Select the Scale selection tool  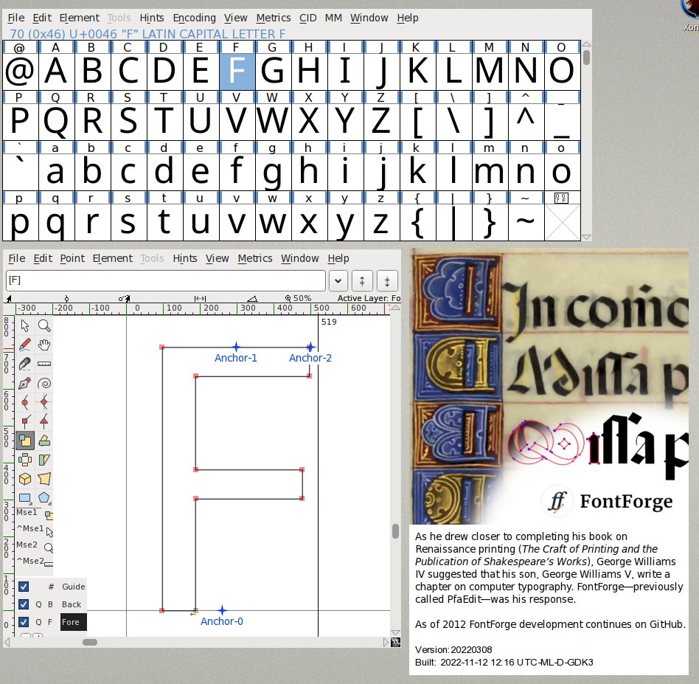pyautogui.click(x=25, y=441)
